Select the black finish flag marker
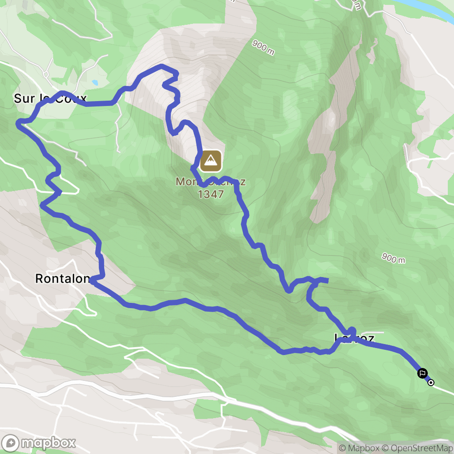Image resolution: width=454 pixels, height=454 pixels. pyautogui.click(x=423, y=373)
